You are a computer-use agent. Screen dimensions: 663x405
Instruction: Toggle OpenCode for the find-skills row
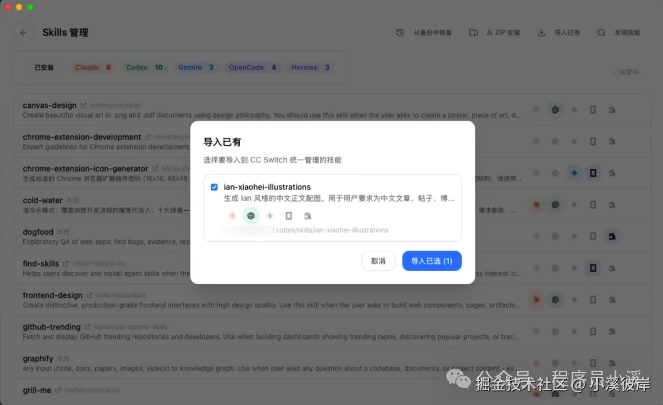pyautogui.click(x=593, y=268)
